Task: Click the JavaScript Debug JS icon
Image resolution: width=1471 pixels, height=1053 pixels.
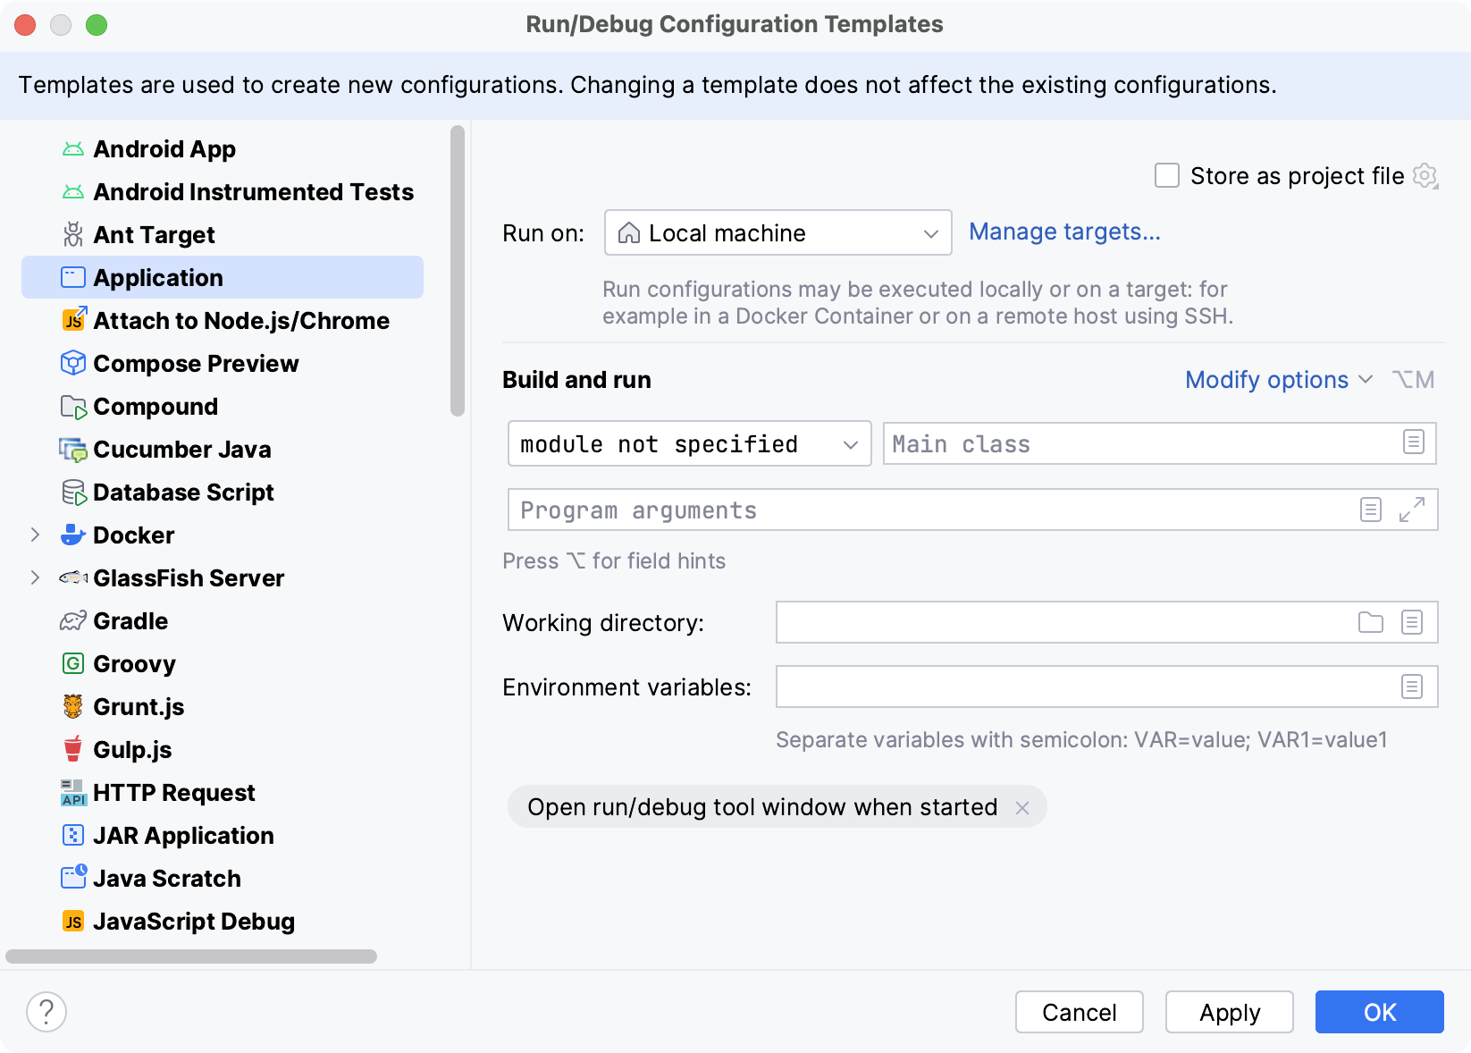Action: coord(73,922)
